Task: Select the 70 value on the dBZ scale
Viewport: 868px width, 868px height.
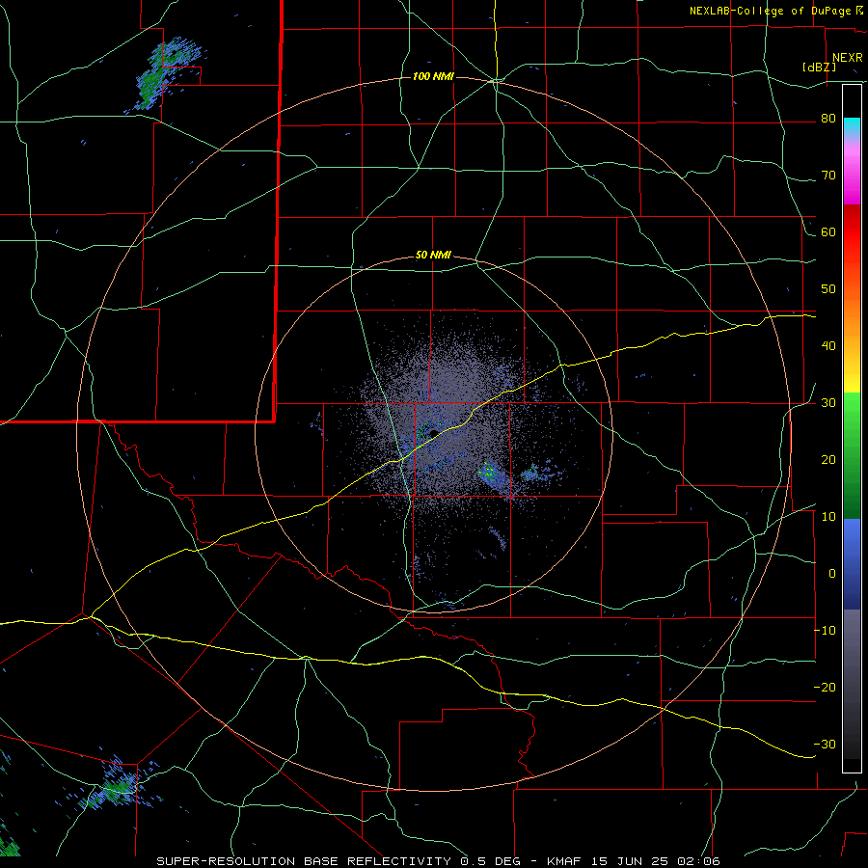Action: [x=828, y=176]
